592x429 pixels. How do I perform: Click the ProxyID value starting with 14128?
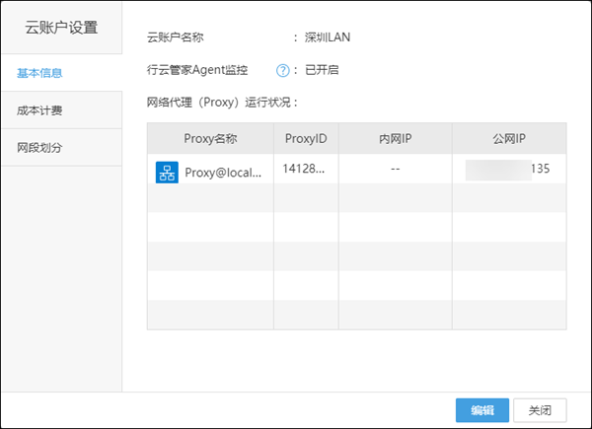(304, 169)
